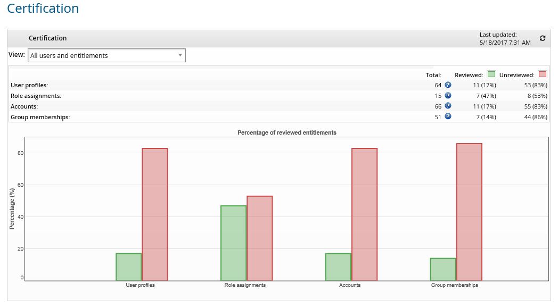This screenshot has height=307, width=558.
Task: Click the Certification panel header label
Action: (47, 38)
